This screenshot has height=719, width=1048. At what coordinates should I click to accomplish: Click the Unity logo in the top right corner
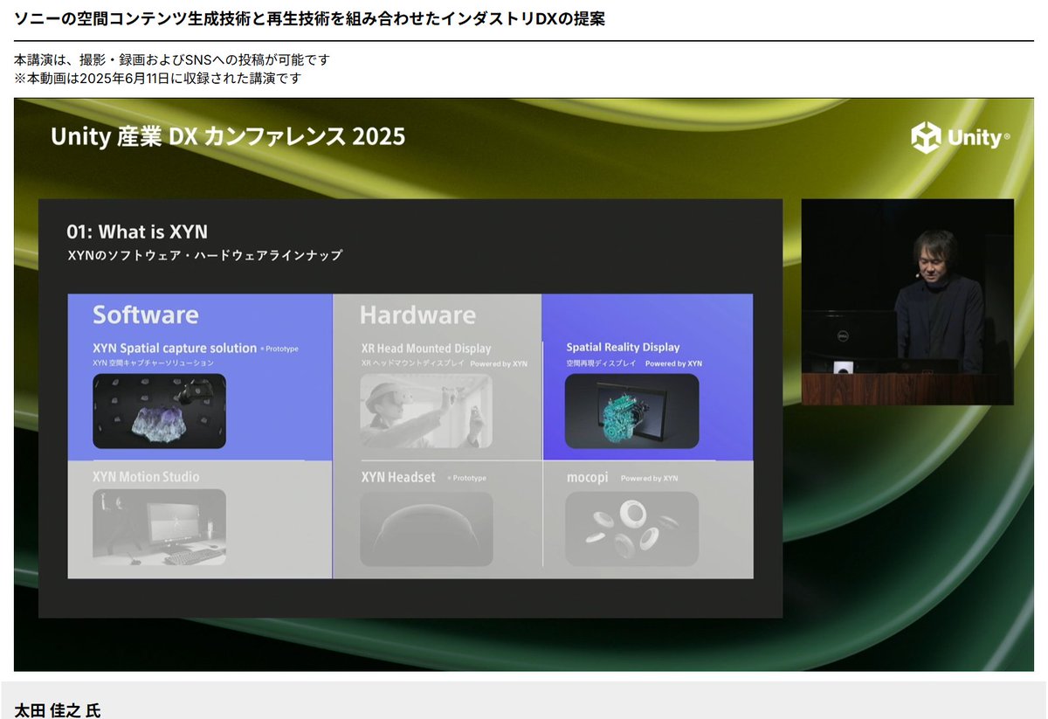click(959, 138)
